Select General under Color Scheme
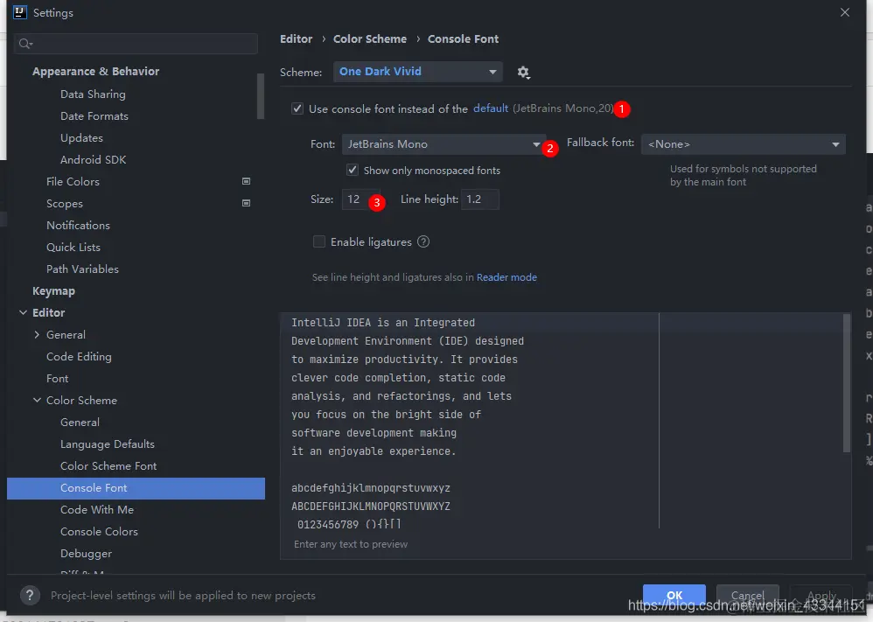Image resolution: width=873 pixels, height=622 pixels. tap(80, 423)
